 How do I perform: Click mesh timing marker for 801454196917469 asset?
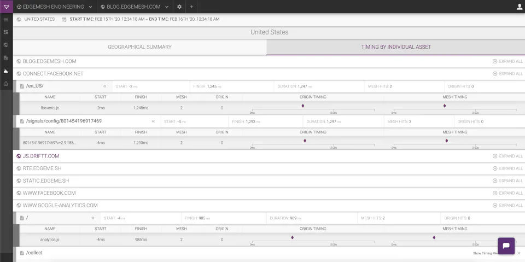[x=447, y=141]
